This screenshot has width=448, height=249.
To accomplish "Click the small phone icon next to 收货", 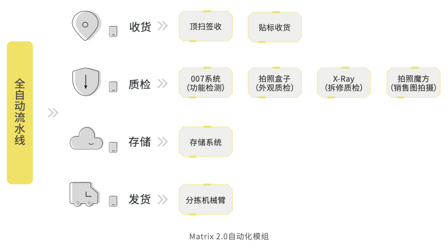I will (x=113, y=31).
